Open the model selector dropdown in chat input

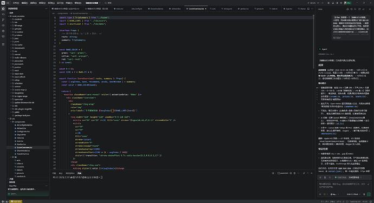click(x=353, y=194)
